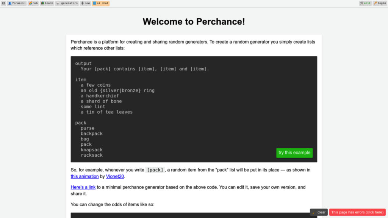The height and width of the screenshot is (218, 388).
Task: Click the fullscreen icon at top-left
Action: pos(3,3)
